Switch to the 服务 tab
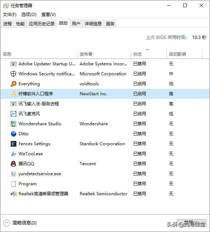The height and width of the screenshot is (232, 210). point(110,24)
